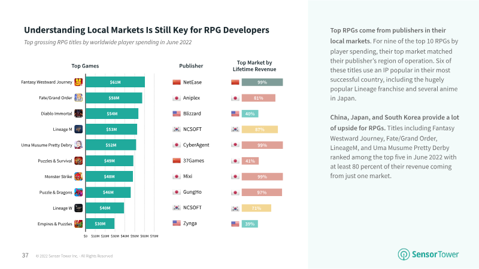Screen dimensions: 479x269
Task: Click the "CyberAgent" publisher name
Action: [196, 145]
